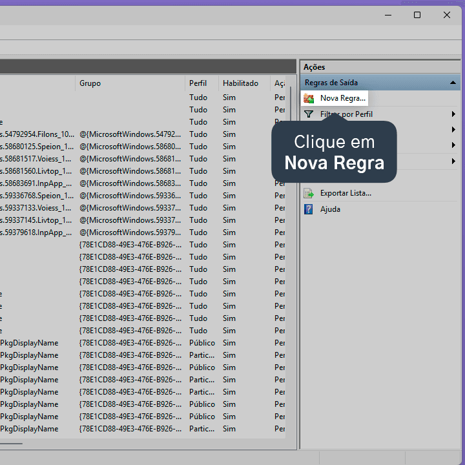
Task: Select rule s.59336768.Speion_1...
Action: (37, 196)
